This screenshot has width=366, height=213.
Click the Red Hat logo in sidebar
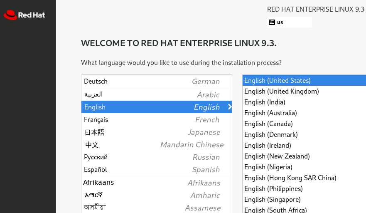[x=24, y=15]
